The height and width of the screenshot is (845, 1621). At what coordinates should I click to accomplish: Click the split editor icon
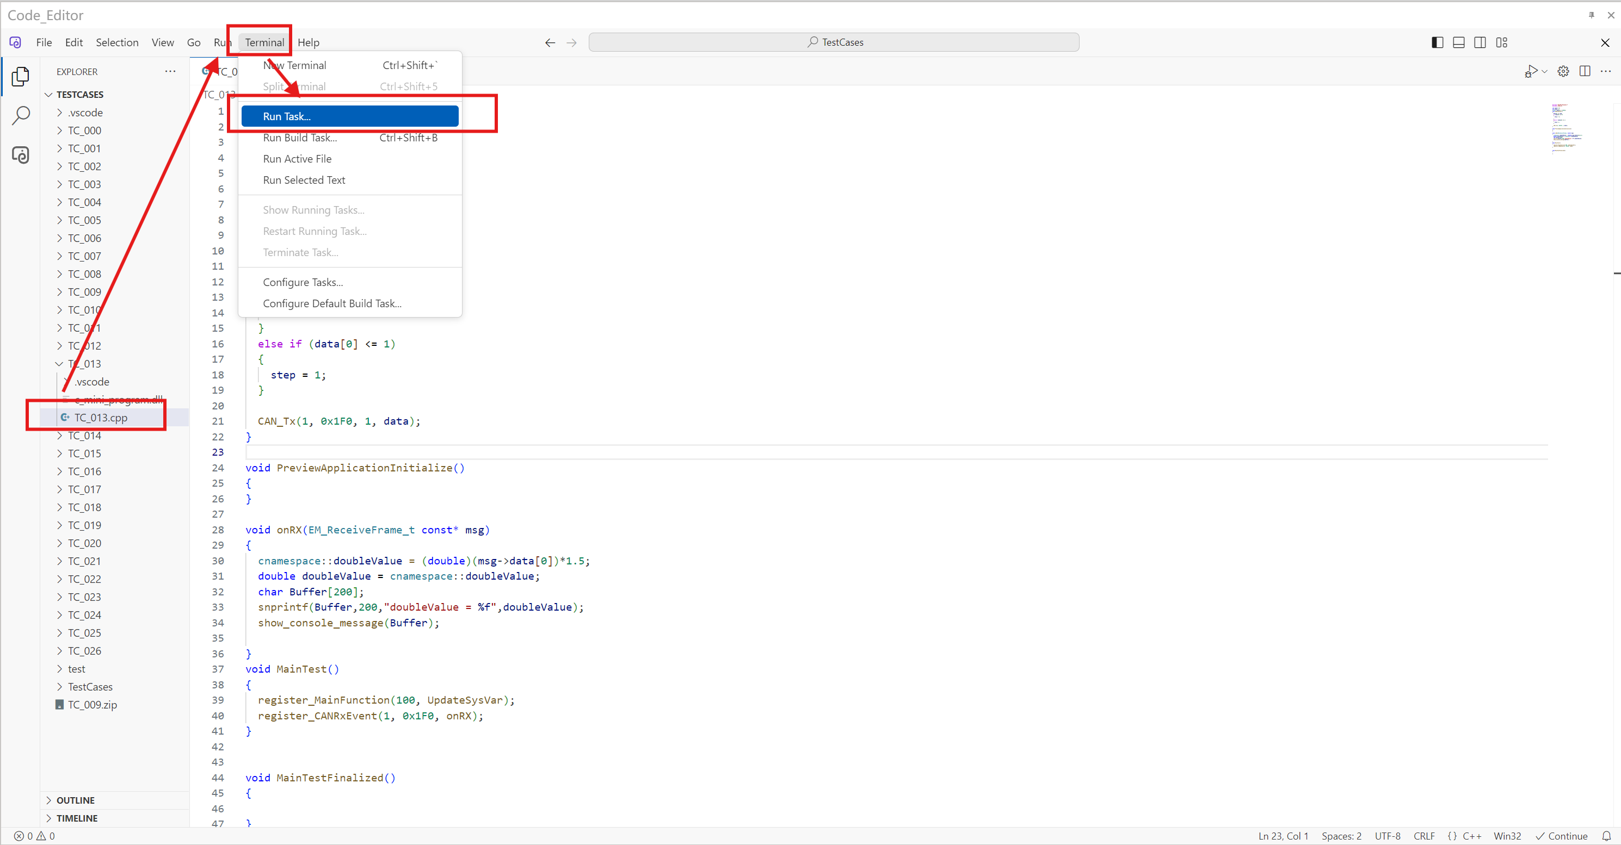click(1585, 71)
